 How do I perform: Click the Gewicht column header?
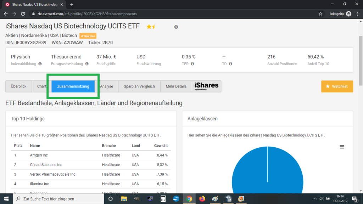tap(161, 146)
